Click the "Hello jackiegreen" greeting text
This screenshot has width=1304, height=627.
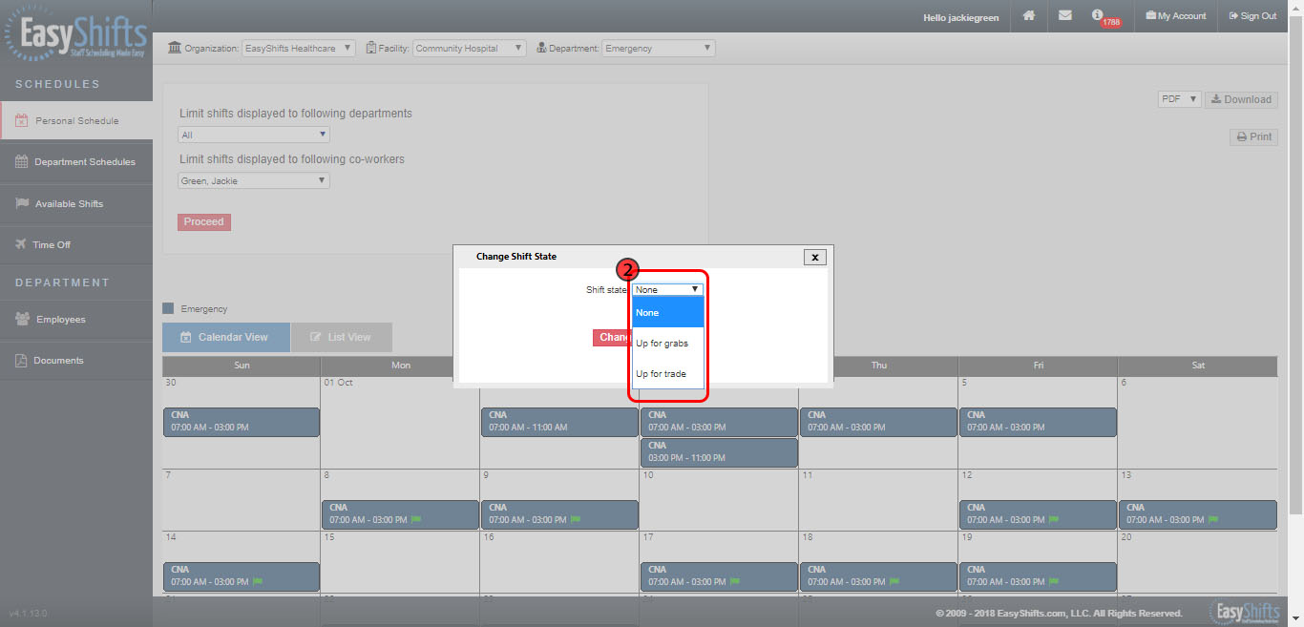point(961,17)
